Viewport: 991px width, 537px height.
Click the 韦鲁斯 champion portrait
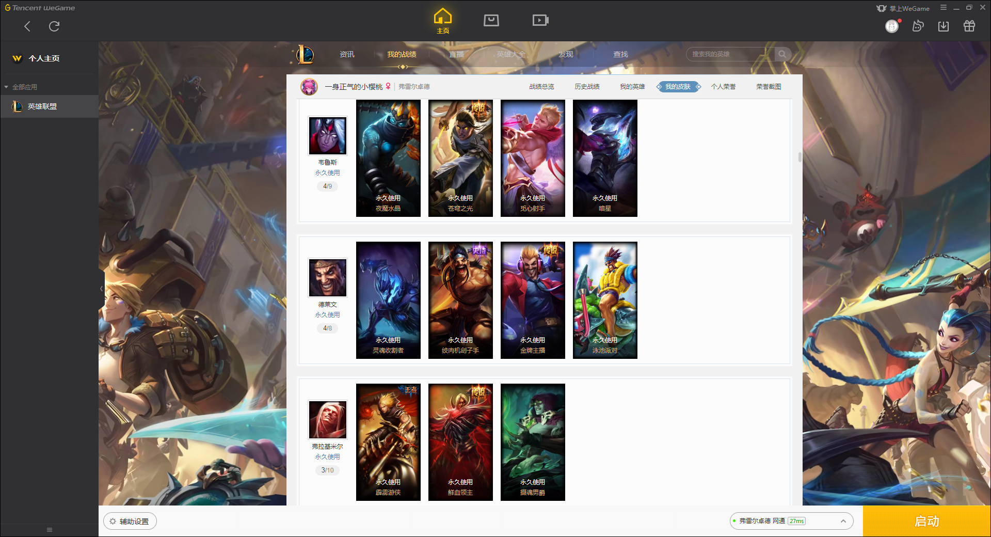tap(328, 135)
